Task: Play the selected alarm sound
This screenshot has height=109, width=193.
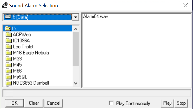Action: pyautogui.click(x=167, y=103)
